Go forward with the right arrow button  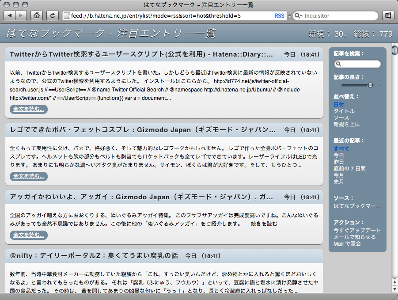[x=21, y=16]
